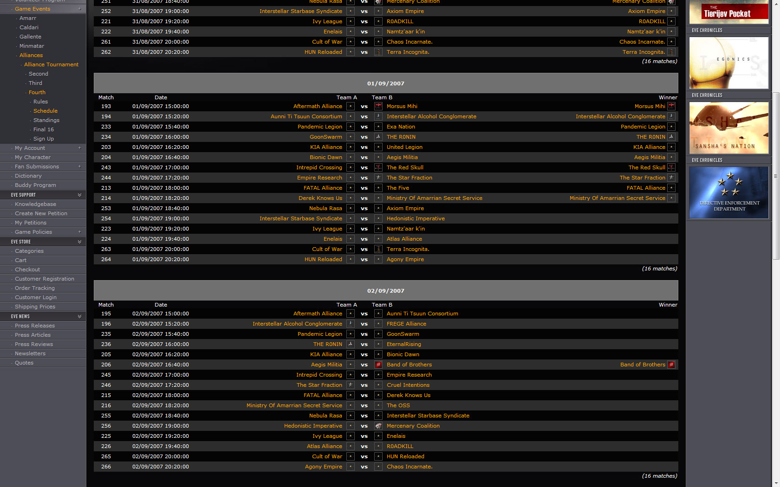Select Schedule in the sidebar
The image size is (780, 487).
tap(45, 111)
